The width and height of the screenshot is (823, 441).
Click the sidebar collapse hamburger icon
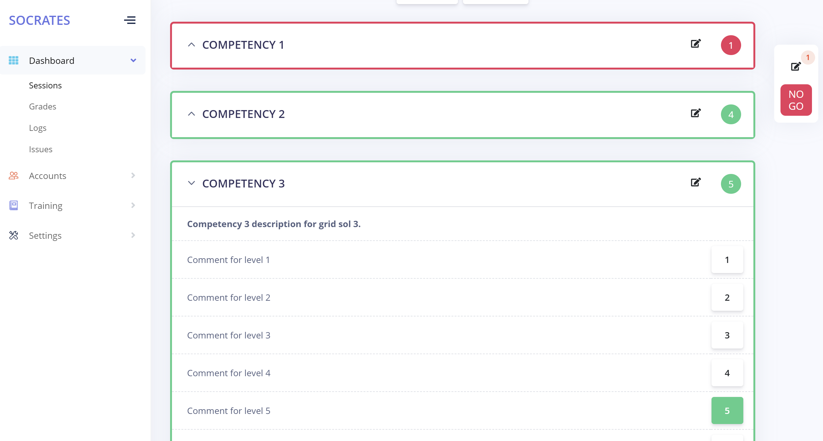[130, 20]
